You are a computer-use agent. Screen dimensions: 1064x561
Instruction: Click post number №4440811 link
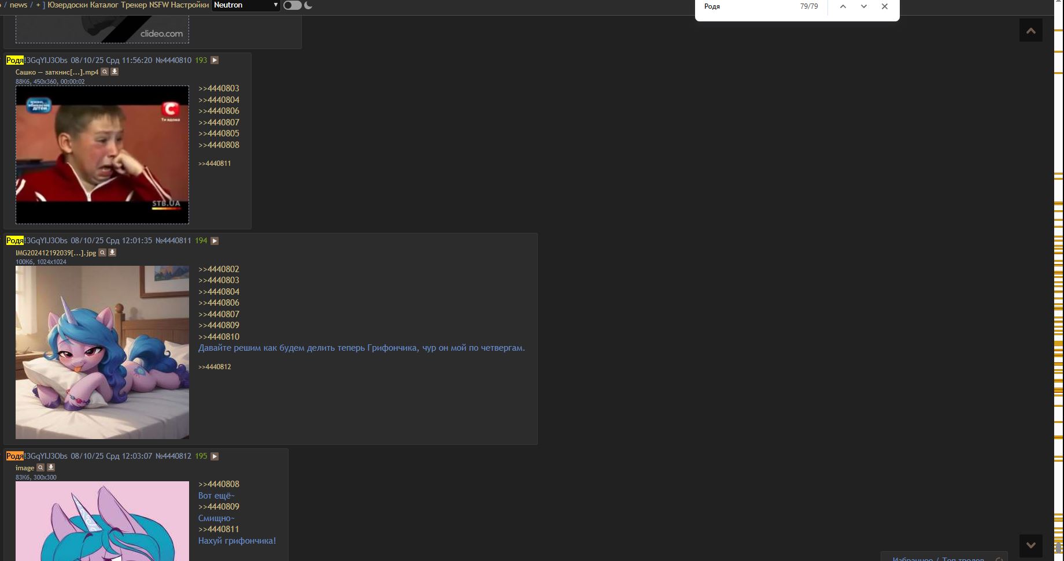(x=173, y=241)
